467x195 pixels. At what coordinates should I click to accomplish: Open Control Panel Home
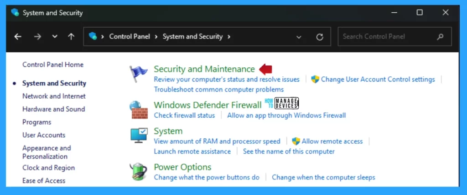point(53,65)
